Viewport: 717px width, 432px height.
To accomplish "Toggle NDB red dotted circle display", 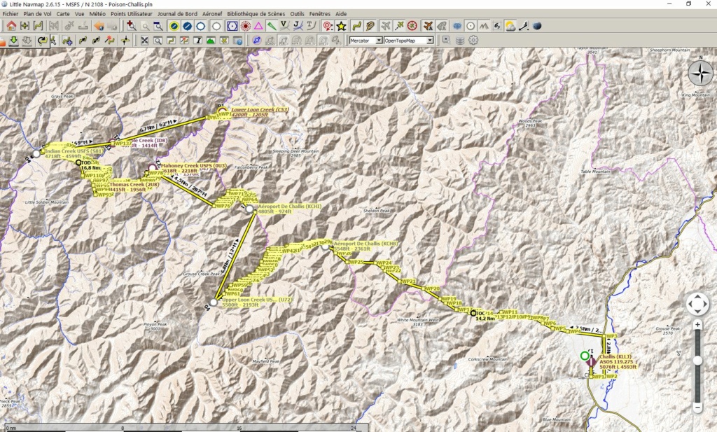I will (x=246, y=26).
